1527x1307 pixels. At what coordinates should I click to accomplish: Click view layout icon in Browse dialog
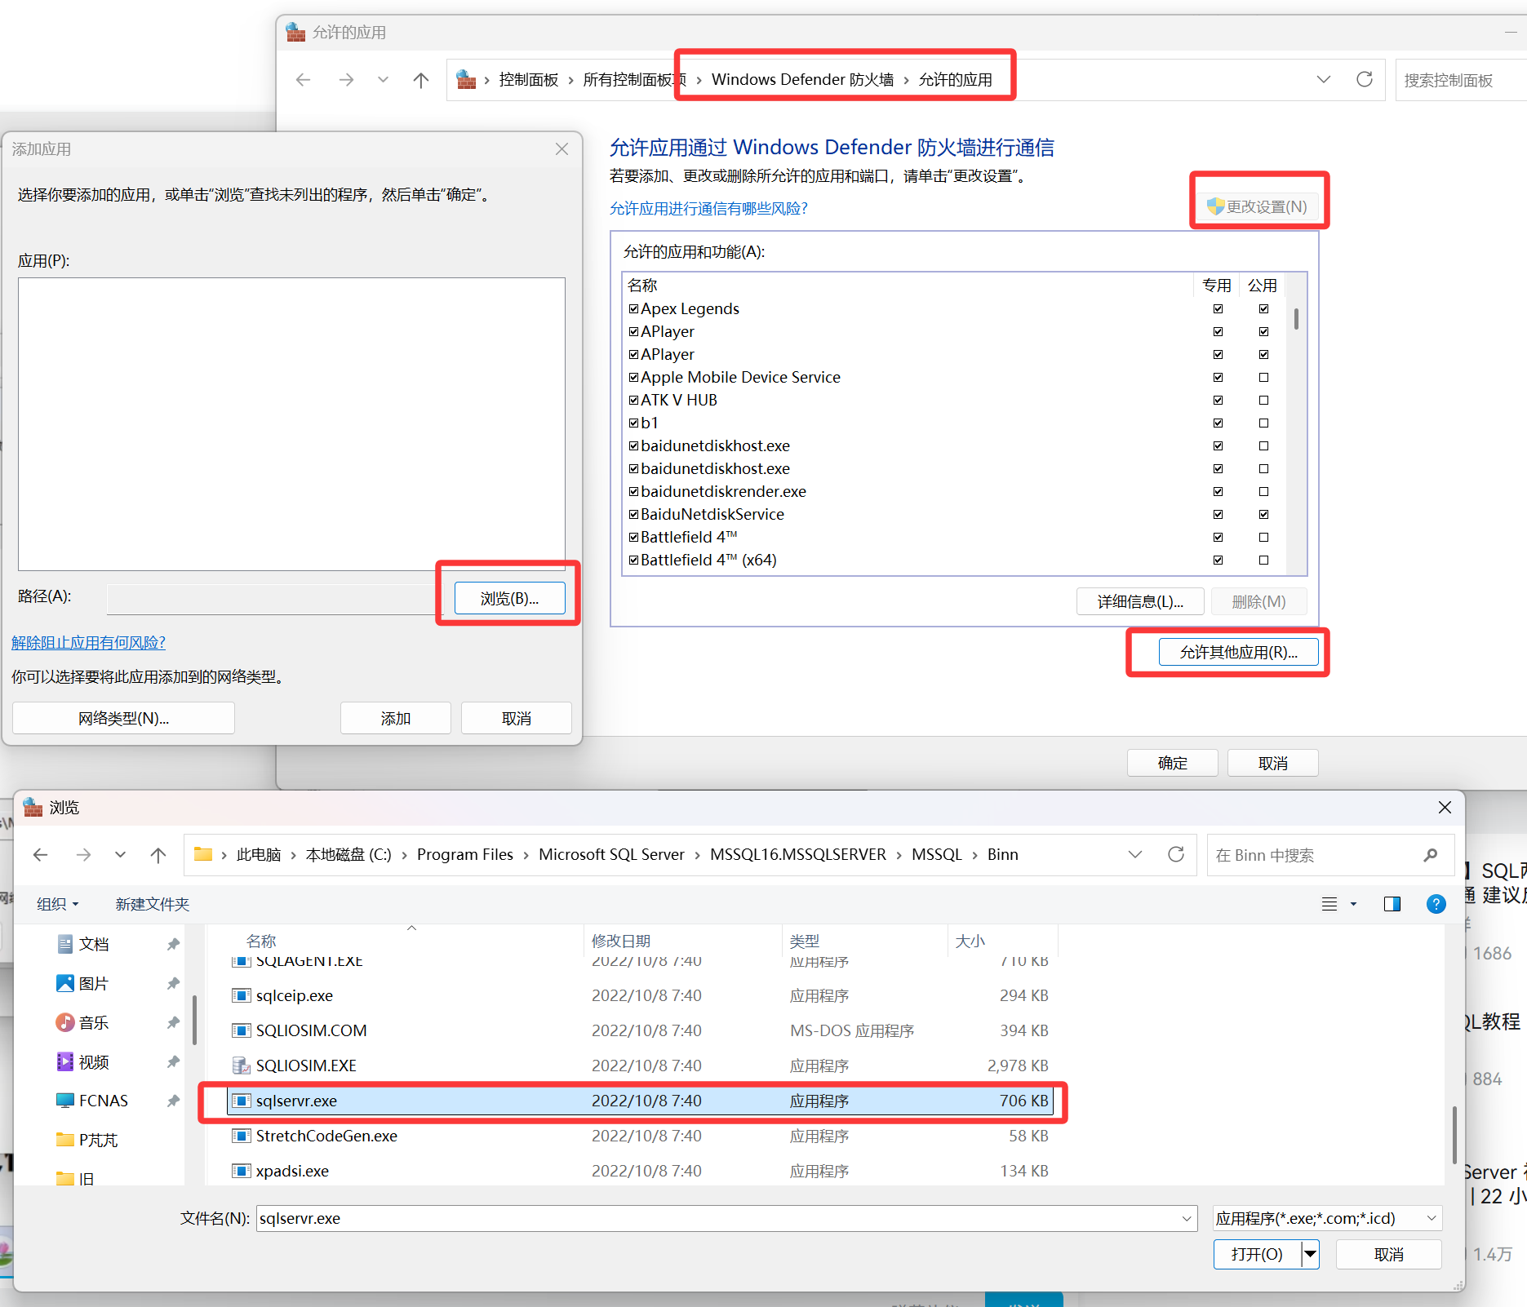[1329, 904]
